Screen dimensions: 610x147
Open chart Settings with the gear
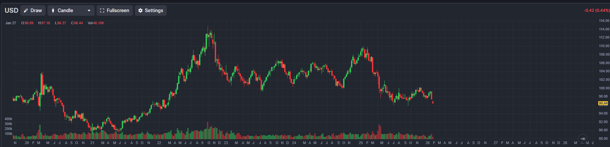click(x=151, y=10)
